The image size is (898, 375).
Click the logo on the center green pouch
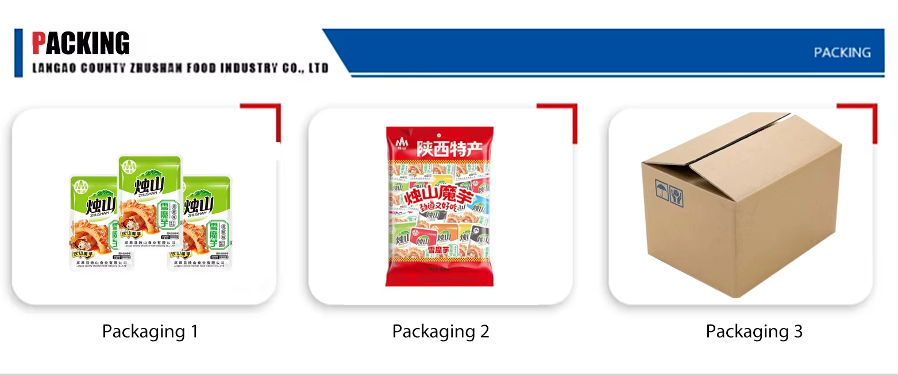coord(128,166)
